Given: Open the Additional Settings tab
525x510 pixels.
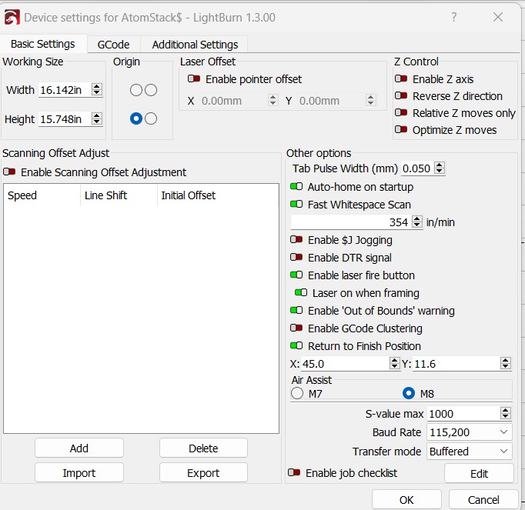Looking at the screenshot, I should pyautogui.click(x=195, y=45).
